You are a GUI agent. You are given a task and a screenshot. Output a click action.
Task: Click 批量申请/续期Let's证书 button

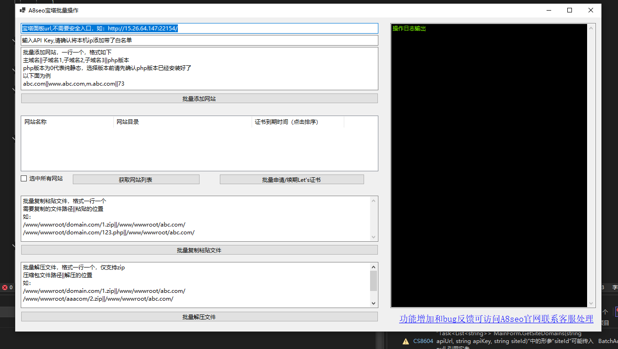(292, 180)
